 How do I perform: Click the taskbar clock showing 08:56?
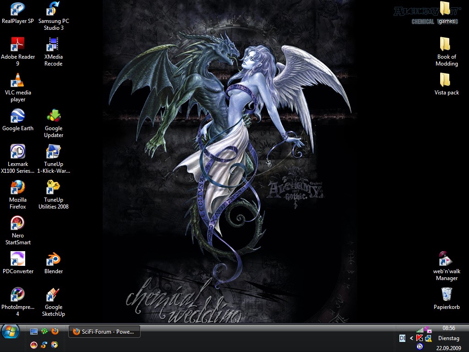pos(448,328)
